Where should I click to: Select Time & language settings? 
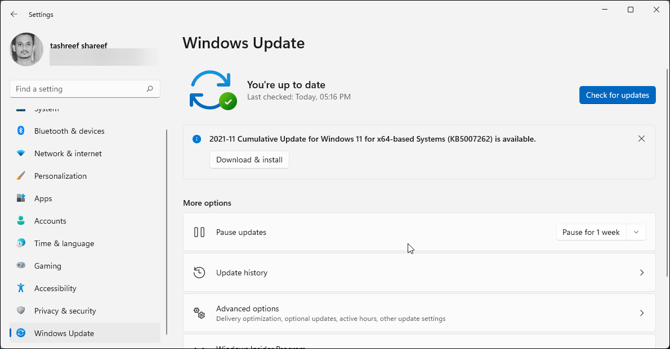(63, 243)
